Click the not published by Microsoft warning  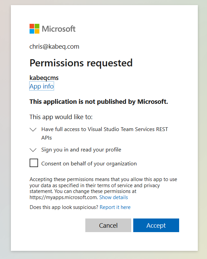pyautogui.click(x=99, y=101)
